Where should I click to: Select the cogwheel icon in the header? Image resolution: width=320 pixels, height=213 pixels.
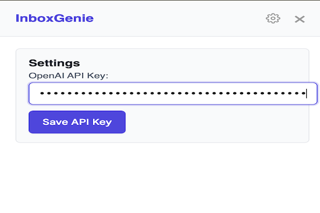273,19
